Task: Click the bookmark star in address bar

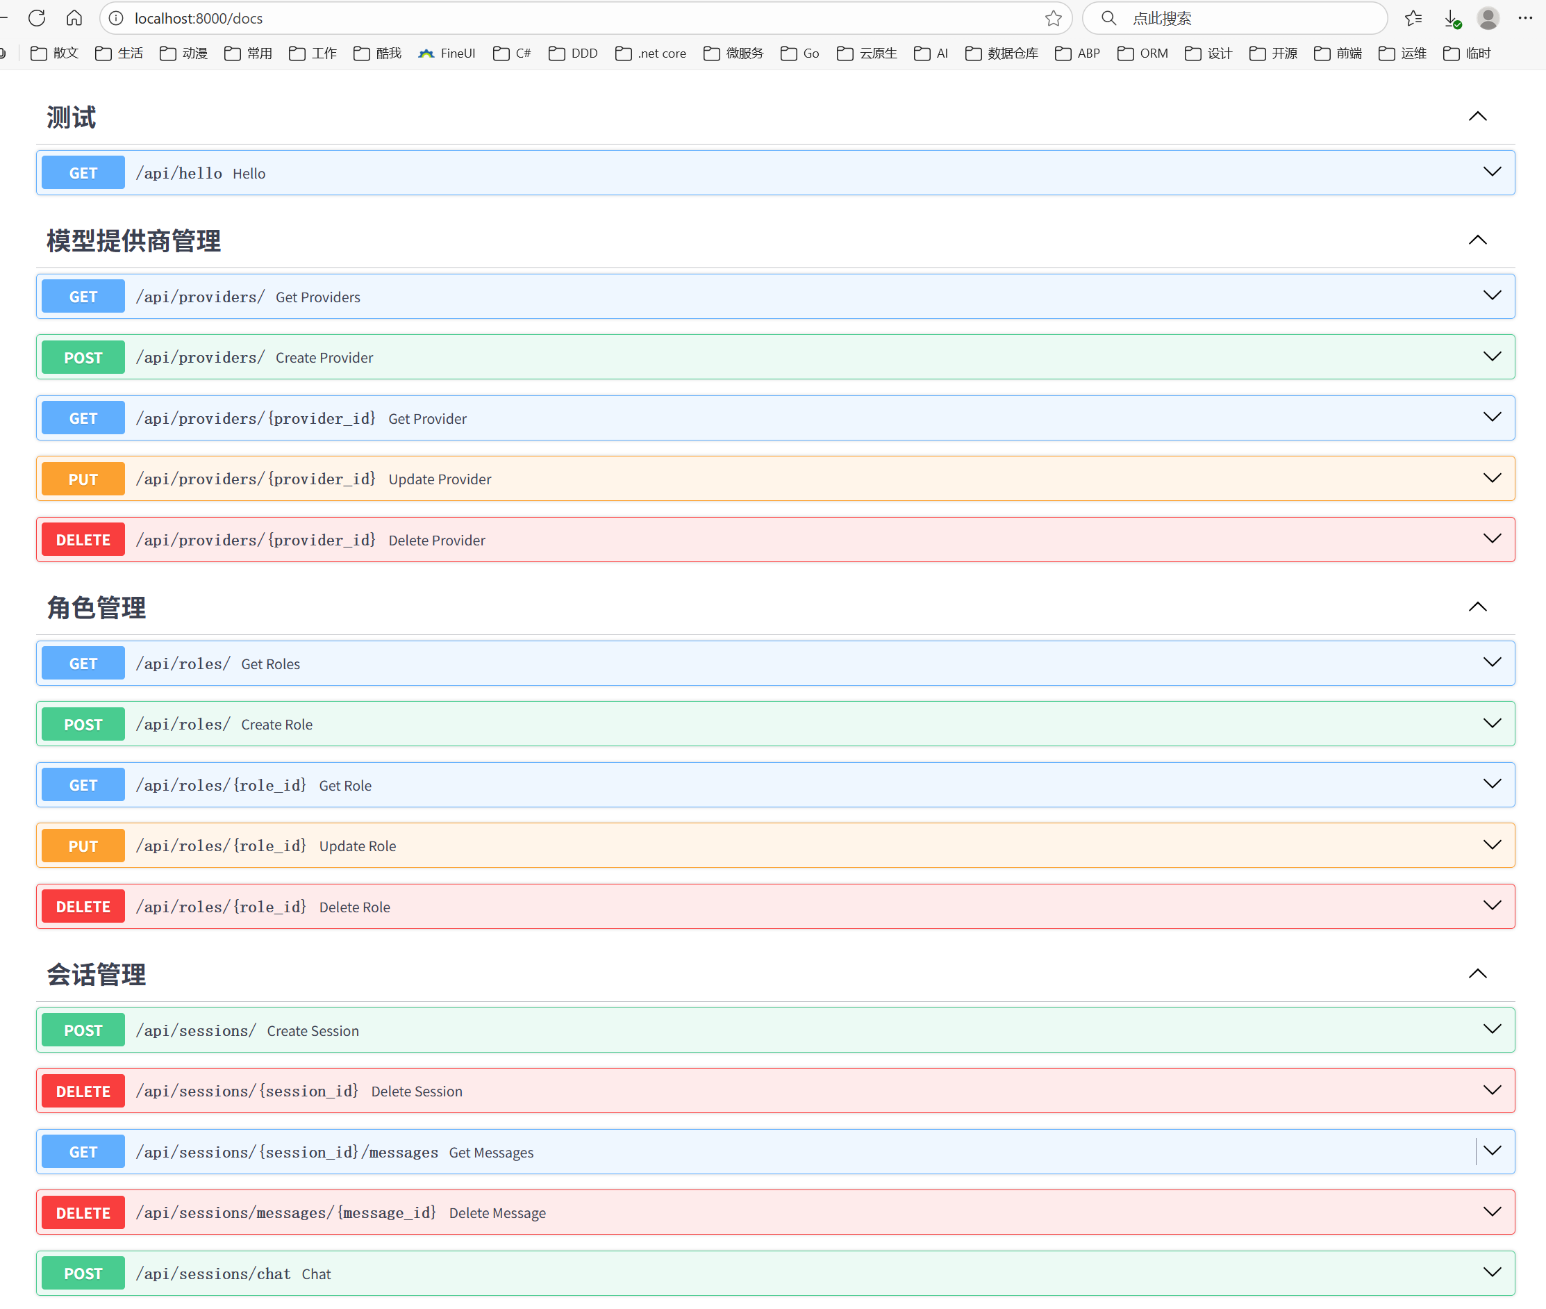Action: [x=1053, y=18]
